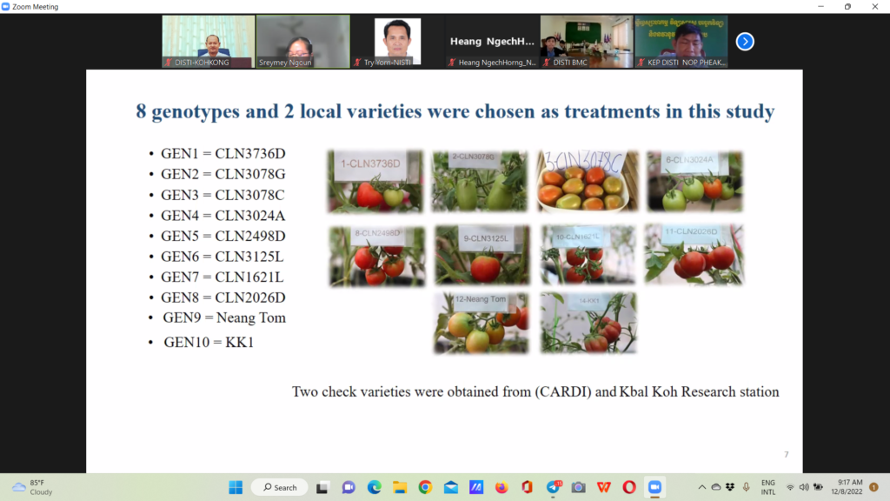This screenshot has height=501, width=890.
Task: Open the weather widget showing 85°F
Action: pos(33,487)
